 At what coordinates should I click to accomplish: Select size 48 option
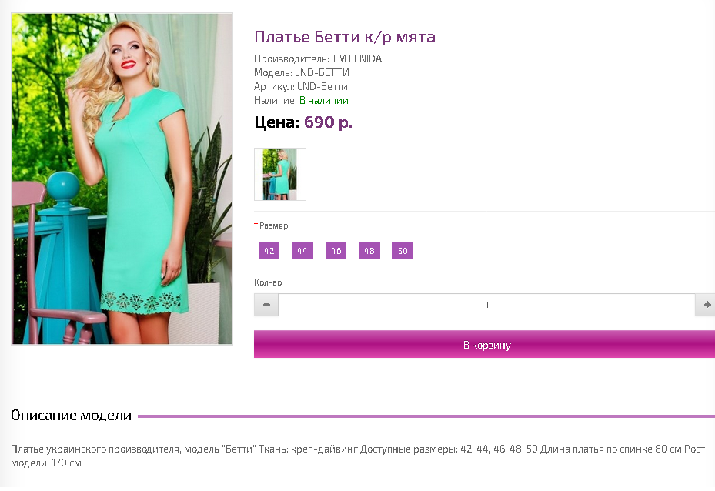click(369, 251)
